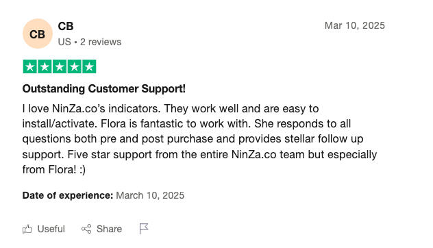Mark review helpful via 'Useful' label
This screenshot has height=248, width=433.
[x=51, y=229]
